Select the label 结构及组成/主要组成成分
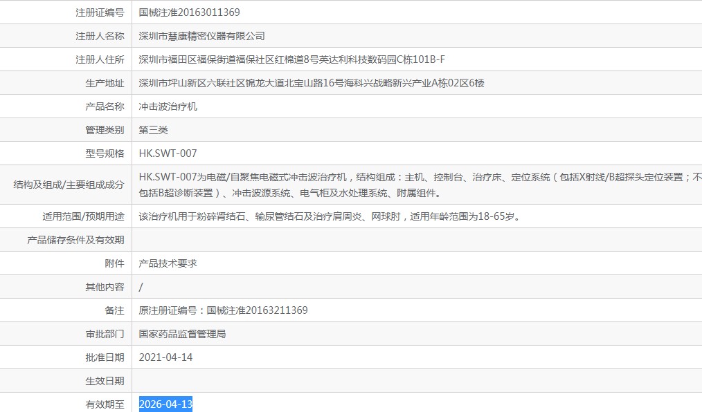The height and width of the screenshot is (412, 702). (69, 185)
